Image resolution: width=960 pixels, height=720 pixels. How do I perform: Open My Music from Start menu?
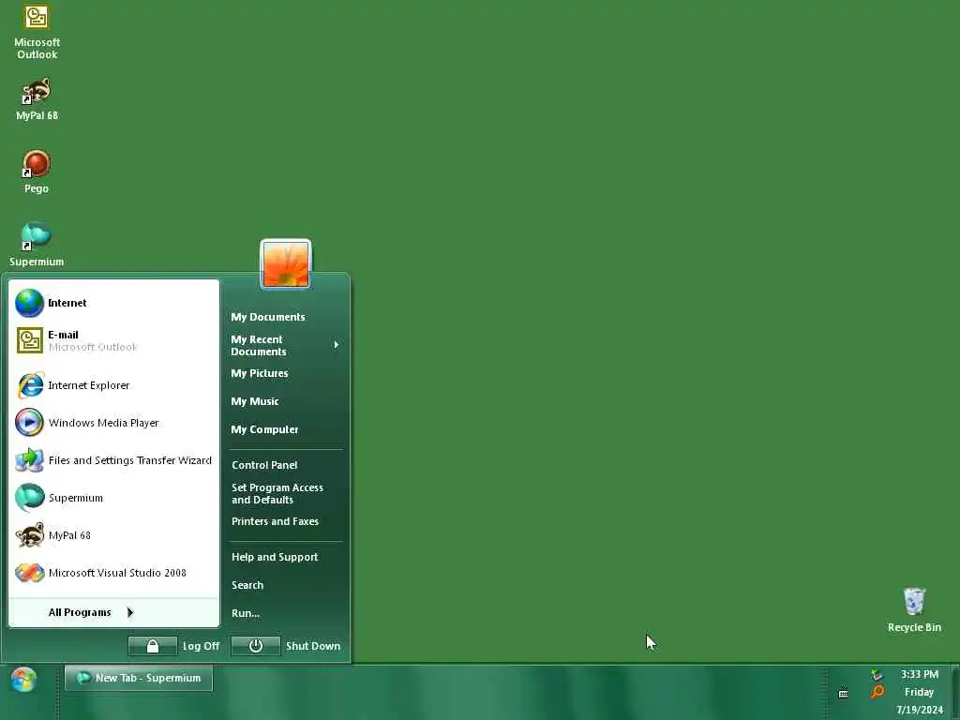point(255,401)
